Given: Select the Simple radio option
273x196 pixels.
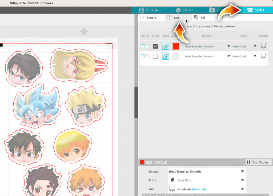Looking at the screenshot, I should (x=142, y=18).
